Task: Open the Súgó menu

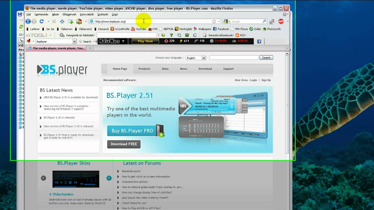Action: tap(115, 14)
